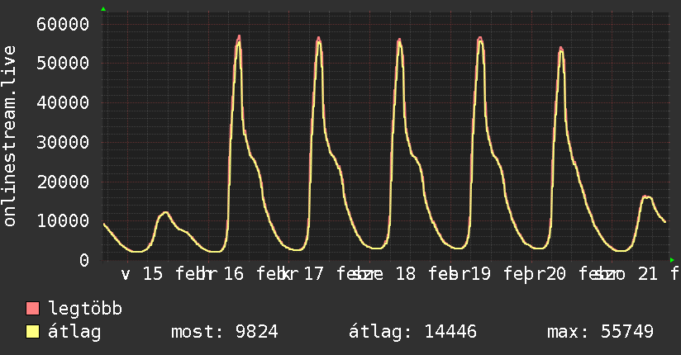681x355 pixels.
Task: Select the legtöbb legend label
Action: point(85,309)
